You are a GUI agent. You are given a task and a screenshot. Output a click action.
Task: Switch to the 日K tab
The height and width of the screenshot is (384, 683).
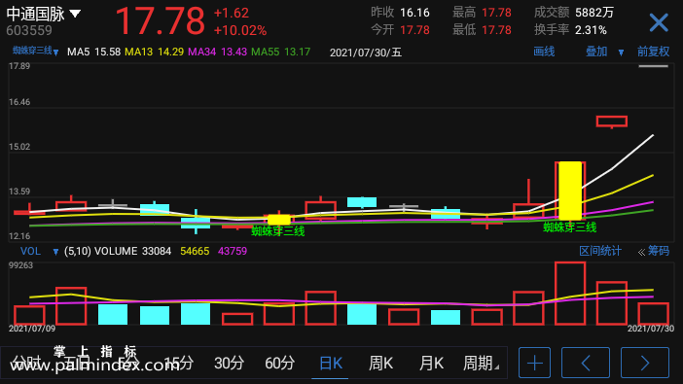tap(330, 363)
